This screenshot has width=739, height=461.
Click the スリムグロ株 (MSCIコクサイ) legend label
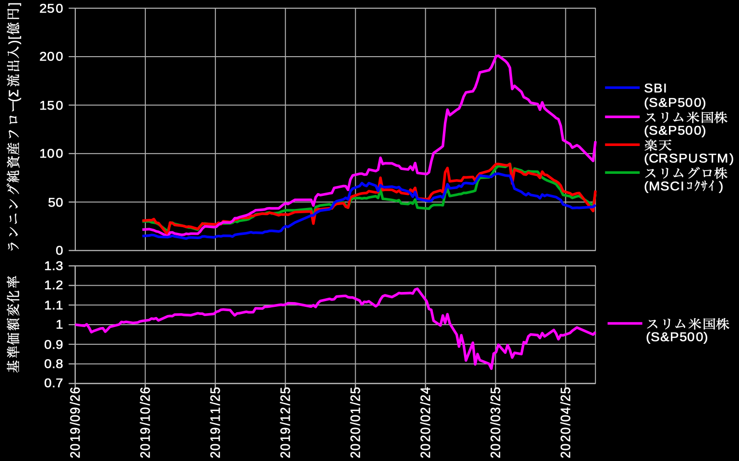686,180
